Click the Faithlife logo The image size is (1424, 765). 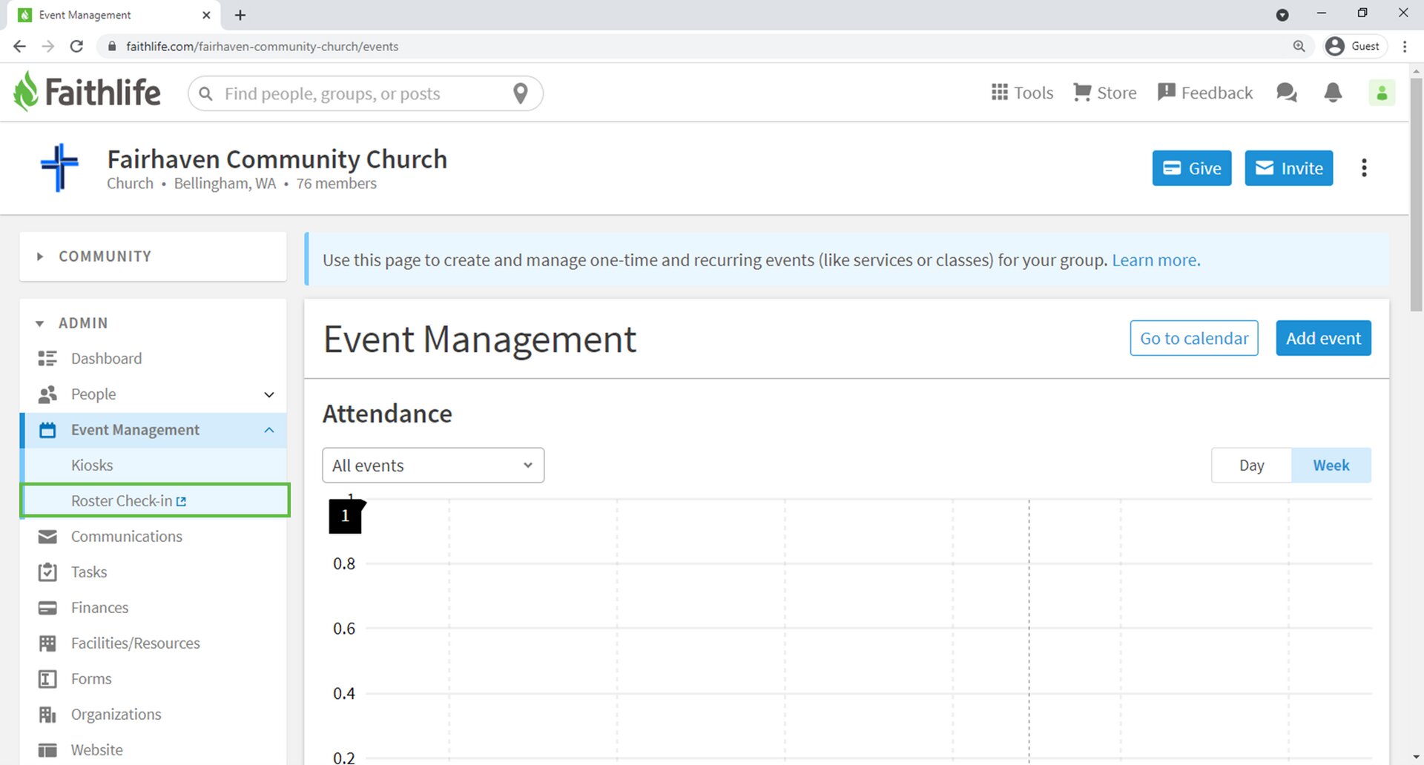pos(87,92)
